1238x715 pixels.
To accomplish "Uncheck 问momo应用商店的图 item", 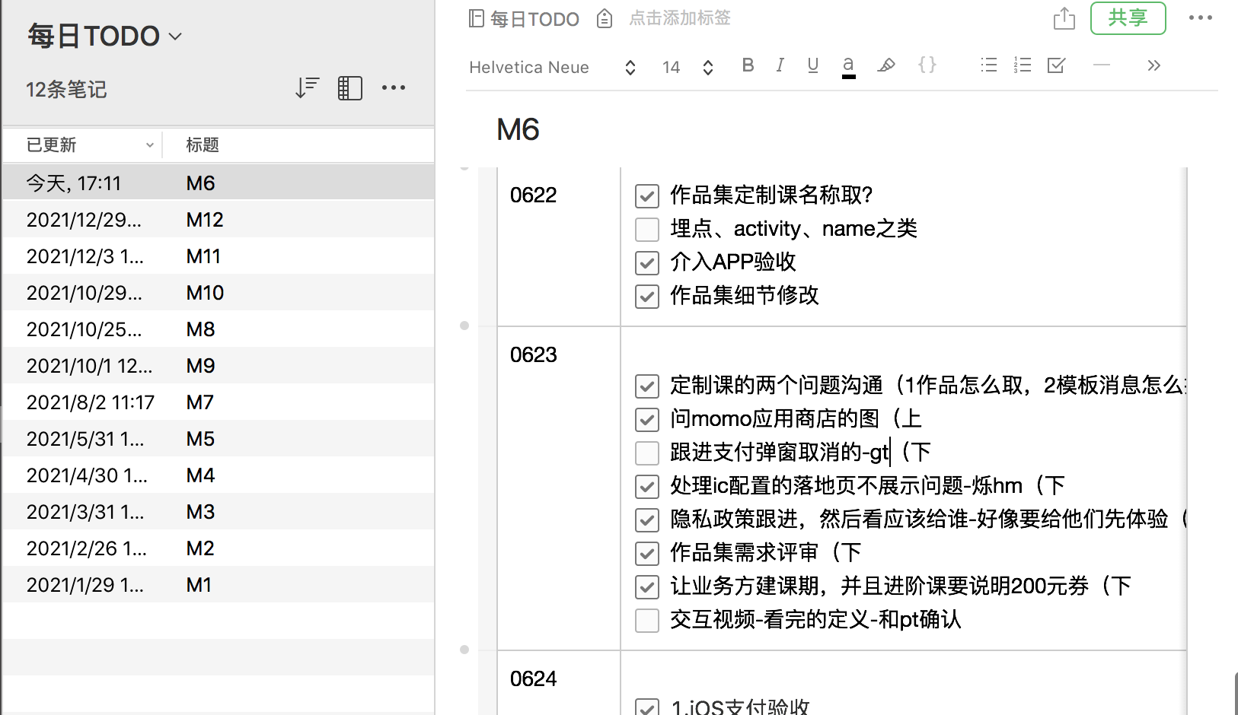I will coord(647,420).
